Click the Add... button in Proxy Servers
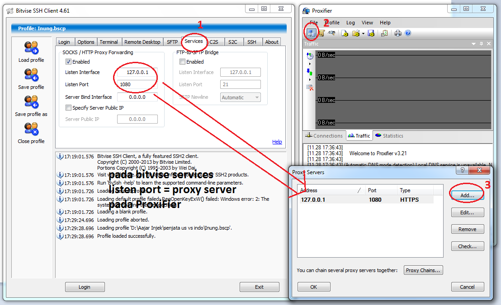Screen dimensions: 501x305 [468, 195]
